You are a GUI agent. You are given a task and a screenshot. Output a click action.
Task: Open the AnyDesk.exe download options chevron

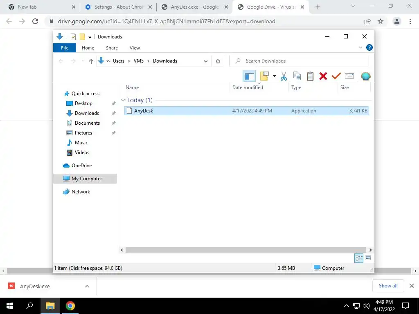coord(87,286)
